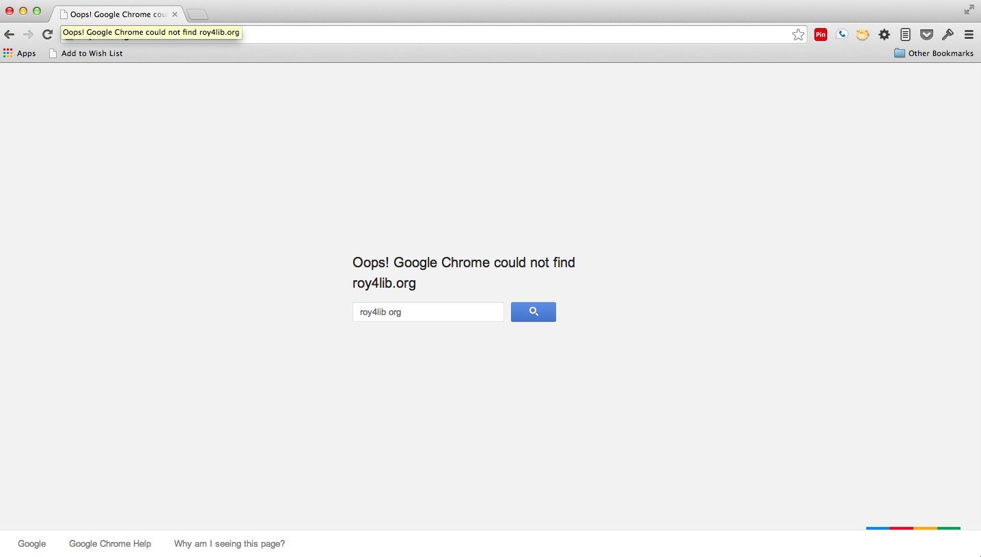Click the Add to Wish List bookmark

click(86, 53)
